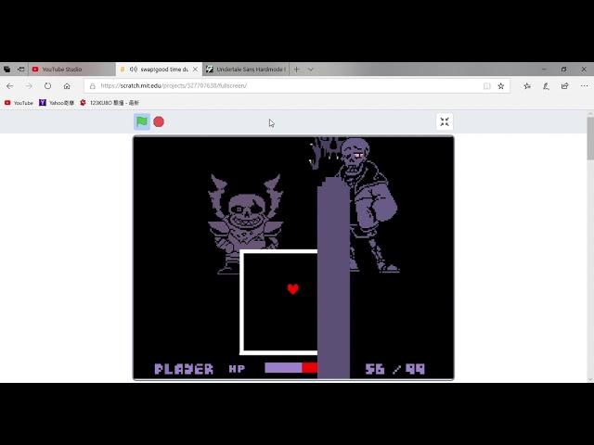Exit Scratch fullscreen mode icon

pyautogui.click(x=445, y=121)
